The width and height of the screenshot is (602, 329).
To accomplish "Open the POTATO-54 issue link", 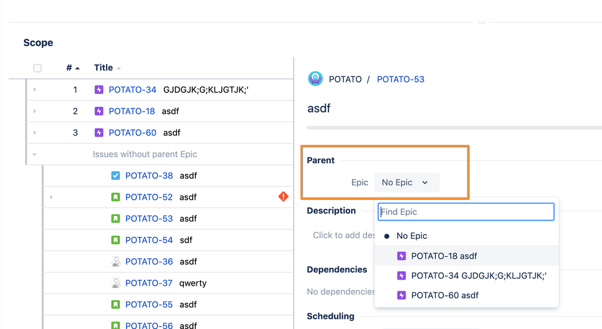I will (149, 240).
